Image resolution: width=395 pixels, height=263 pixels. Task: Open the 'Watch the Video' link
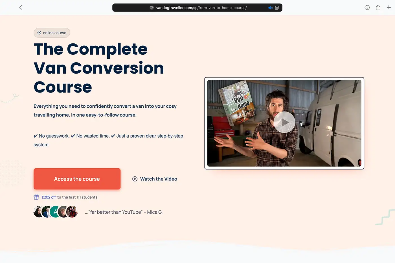tap(159, 179)
